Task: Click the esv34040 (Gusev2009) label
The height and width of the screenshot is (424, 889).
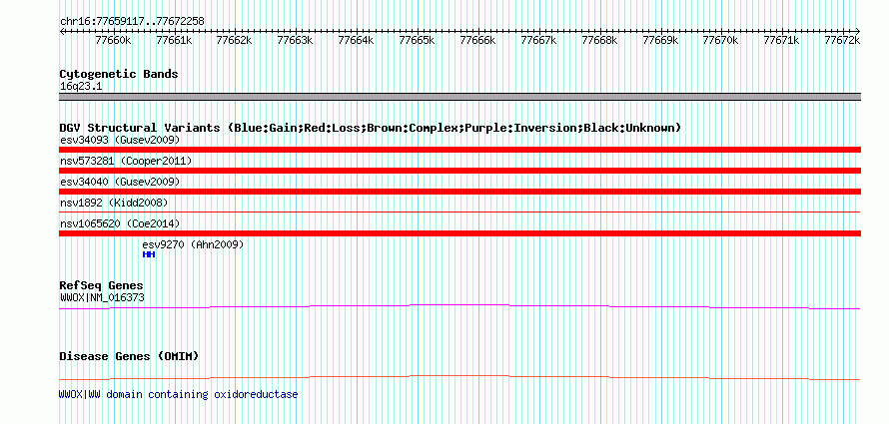Action: tap(120, 182)
